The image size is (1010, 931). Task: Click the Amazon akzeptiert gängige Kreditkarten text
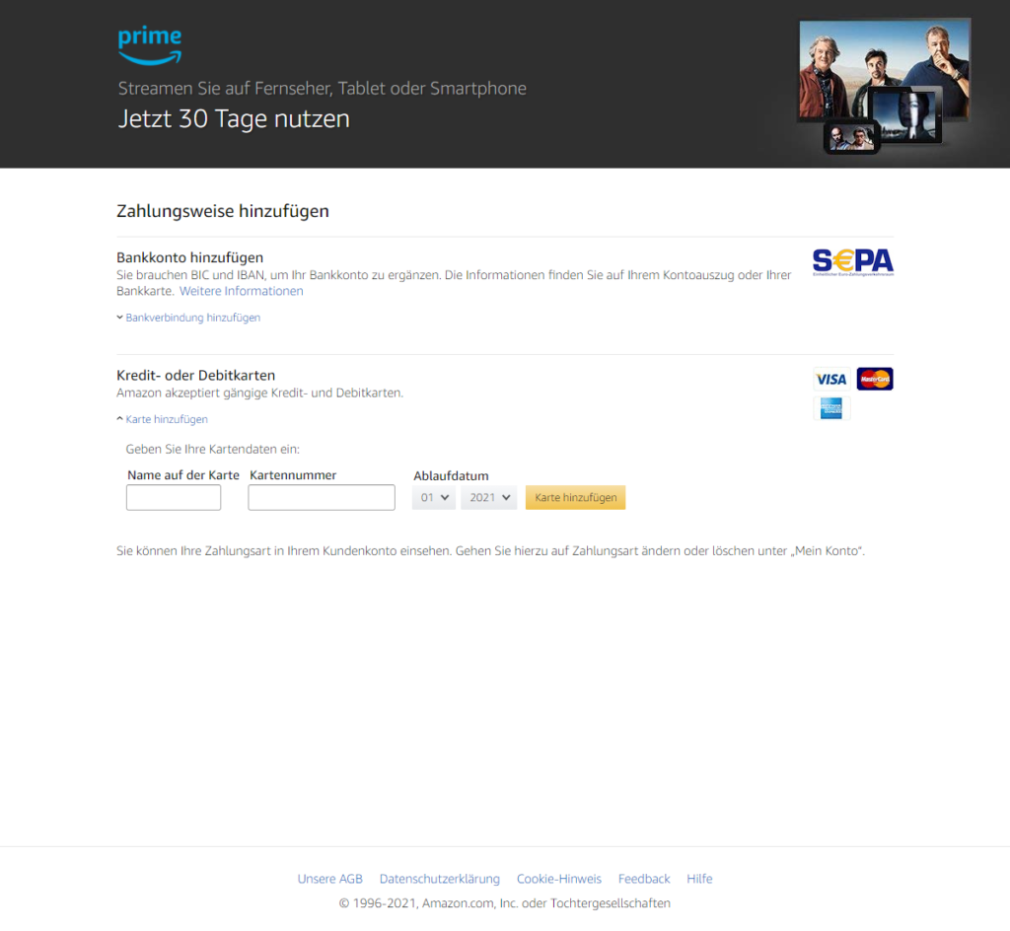coord(259,393)
